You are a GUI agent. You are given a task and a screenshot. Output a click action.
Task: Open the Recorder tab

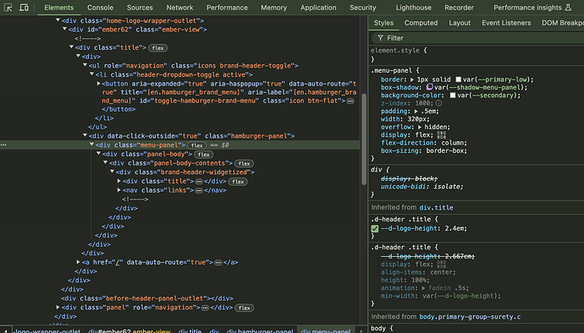[x=459, y=8]
